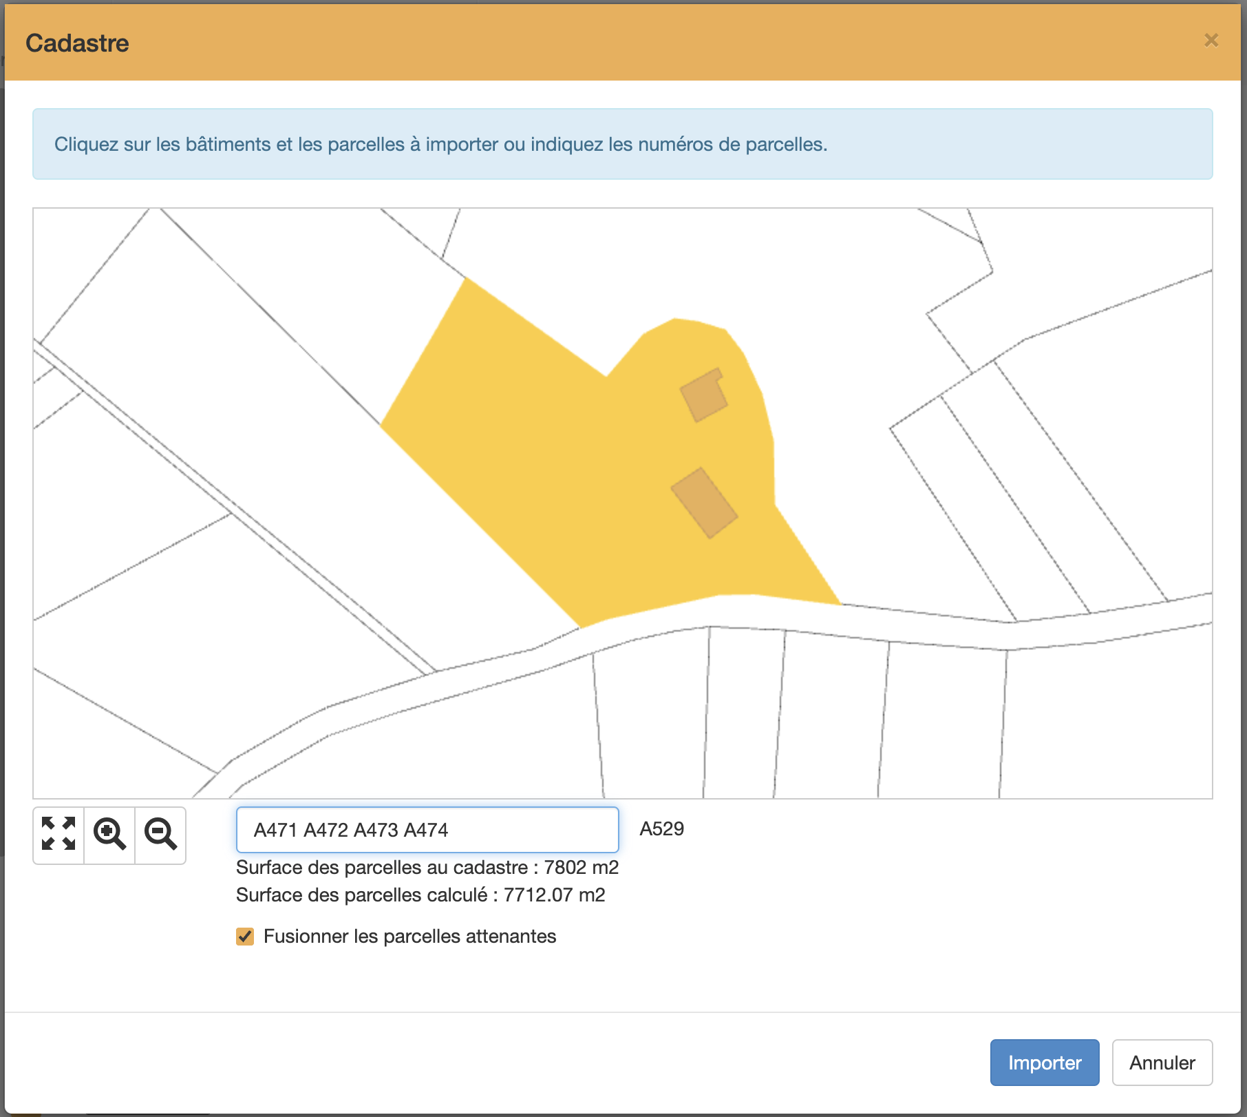Click the 'Surface des parcelles au cadastre' line
The height and width of the screenshot is (1117, 1247).
(427, 868)
